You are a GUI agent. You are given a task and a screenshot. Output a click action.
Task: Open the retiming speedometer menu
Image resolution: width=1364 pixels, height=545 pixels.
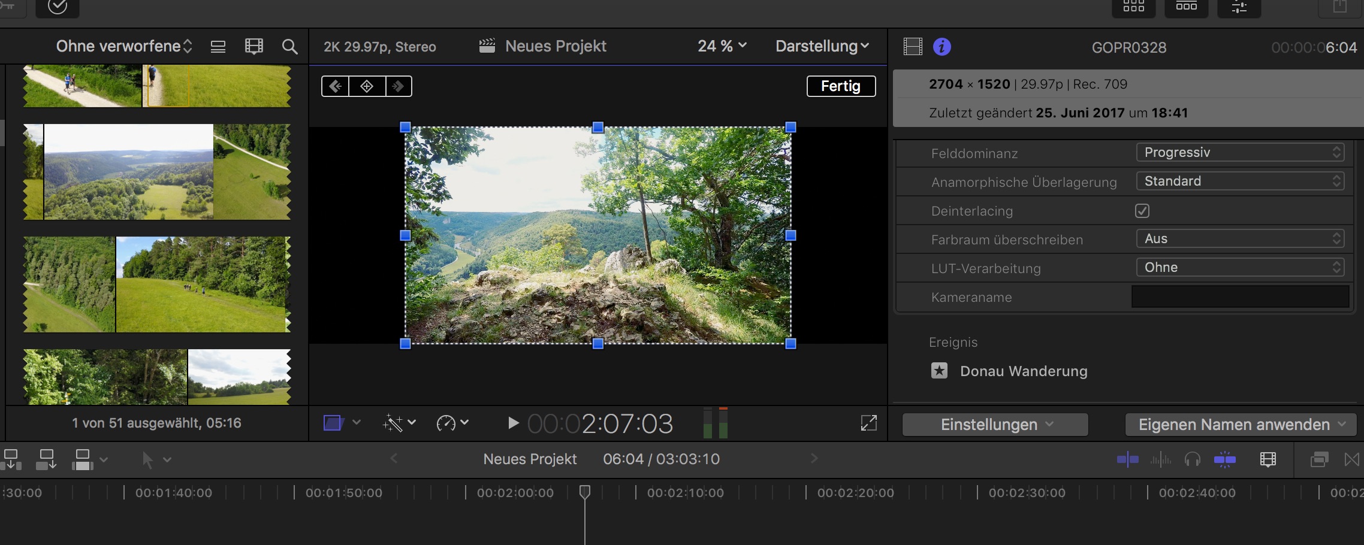[452, 423]
